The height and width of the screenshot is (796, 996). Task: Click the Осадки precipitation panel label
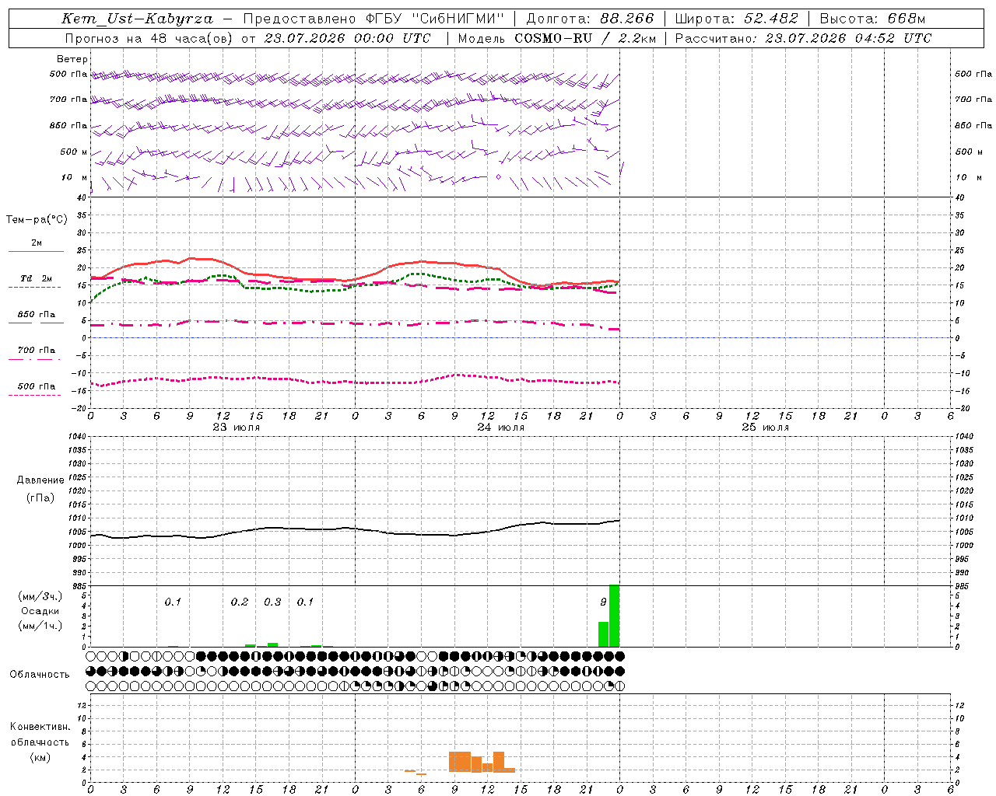(40, 611)
